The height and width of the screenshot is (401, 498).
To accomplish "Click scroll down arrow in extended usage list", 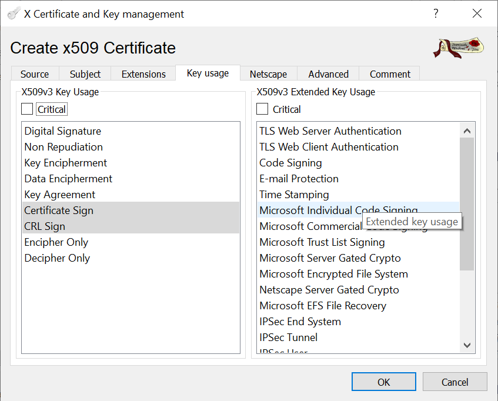I will pos(467,345).
